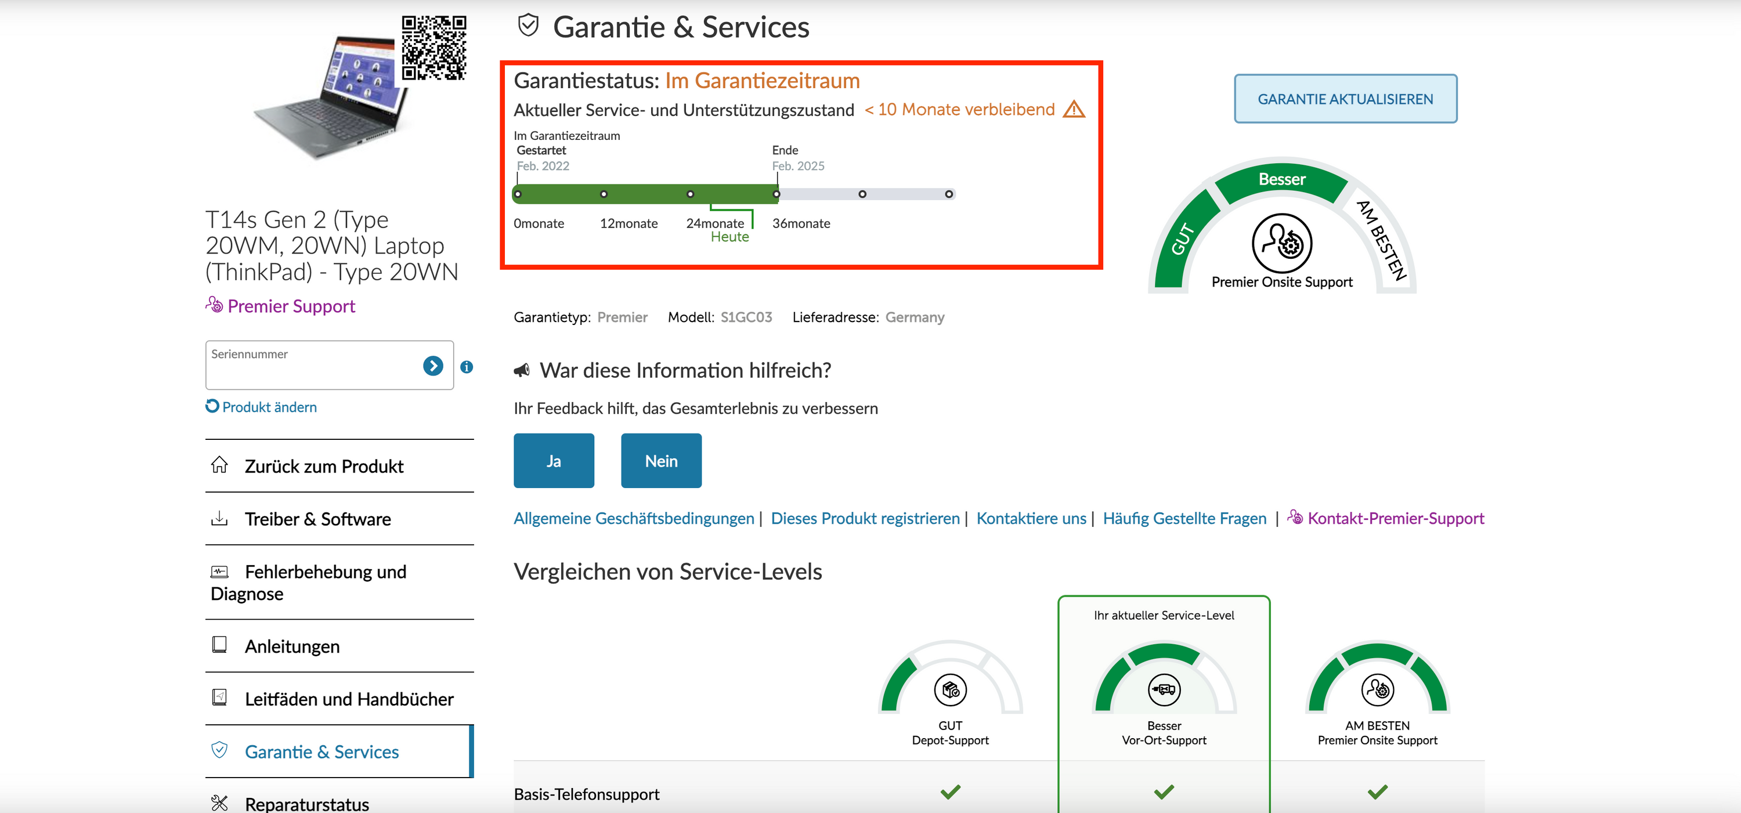Open Allgemeine Geschäftsbedingungen link
Viewport: 1741px width, 813px height.
click(x=633, y=518)
